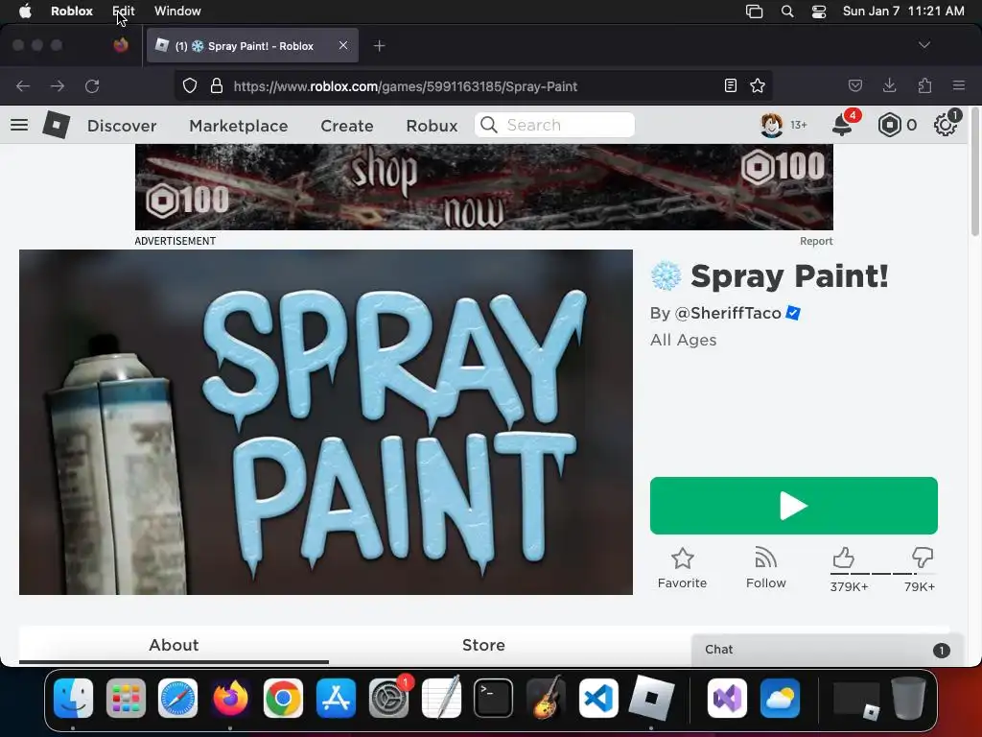
Task: Open the Window menu in the menu bar
Action: pyautogui.click(x=177, y=11)
